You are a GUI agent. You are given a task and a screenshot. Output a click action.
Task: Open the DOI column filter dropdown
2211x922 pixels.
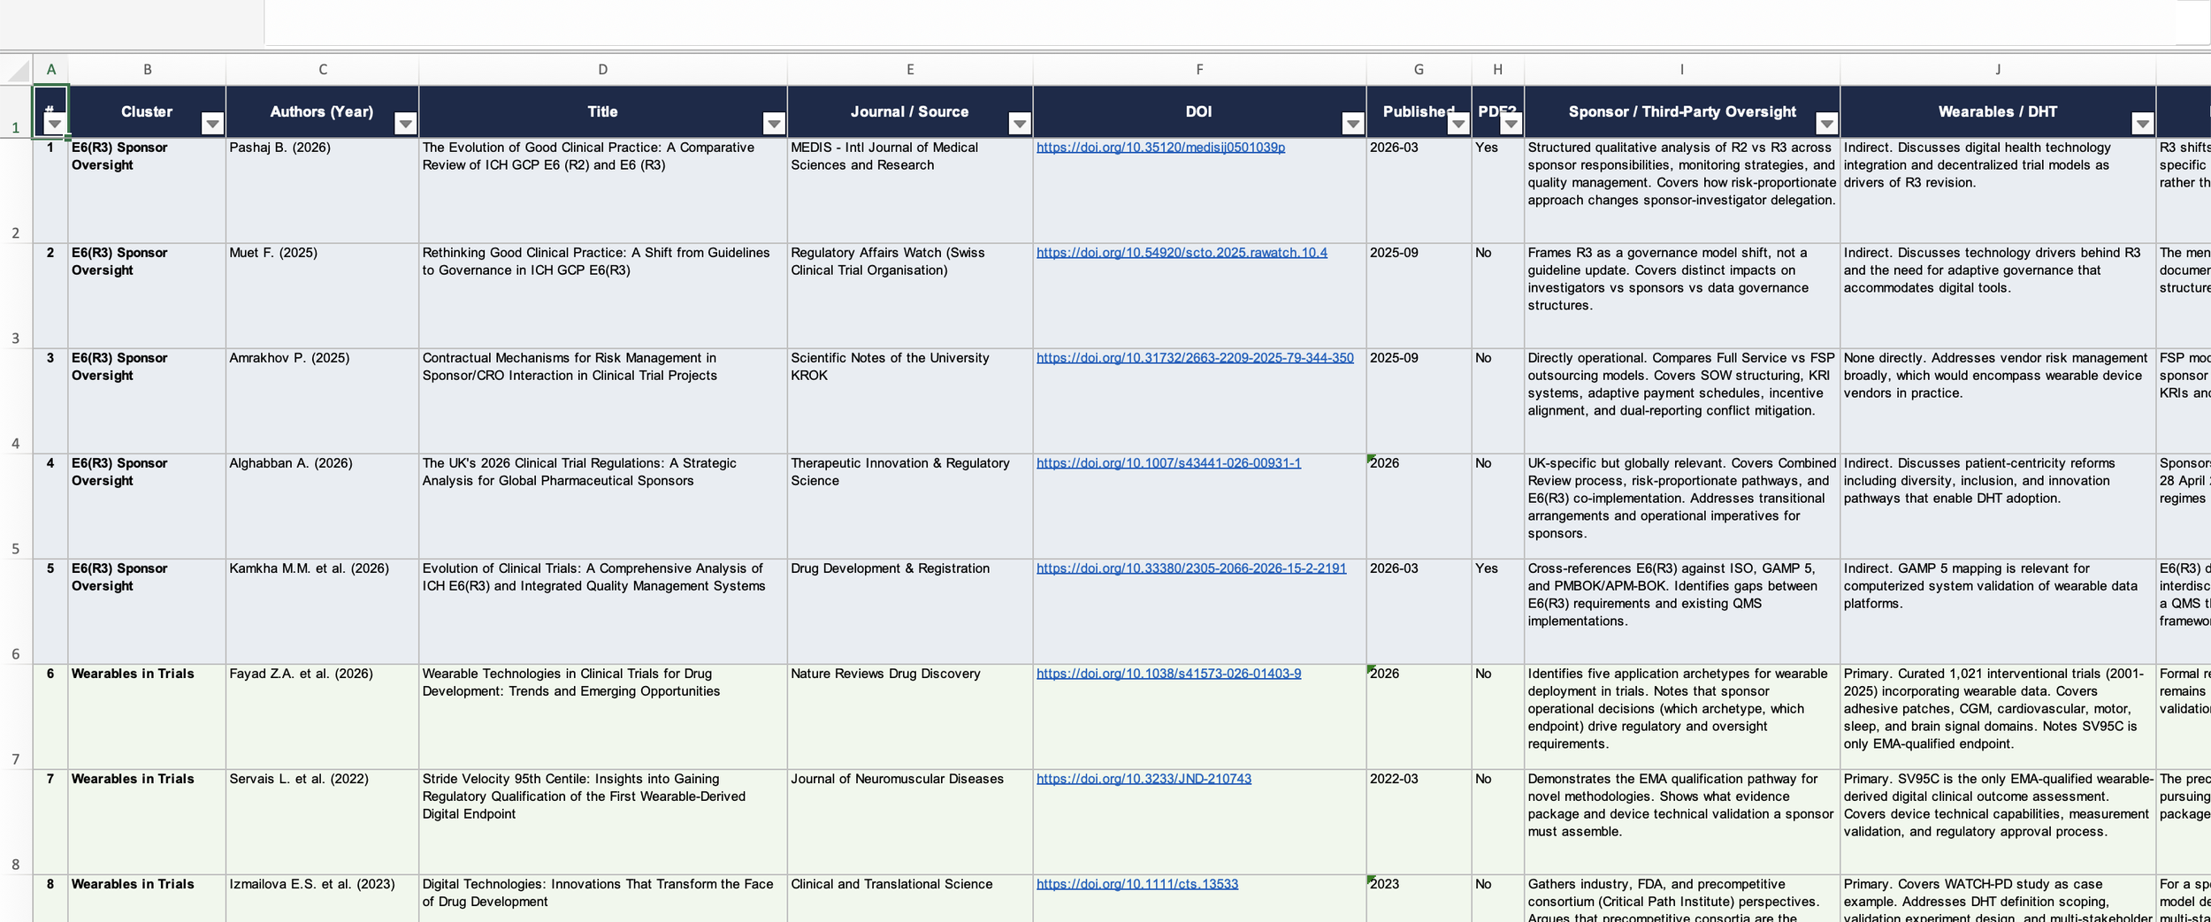tap(1353, 124)
